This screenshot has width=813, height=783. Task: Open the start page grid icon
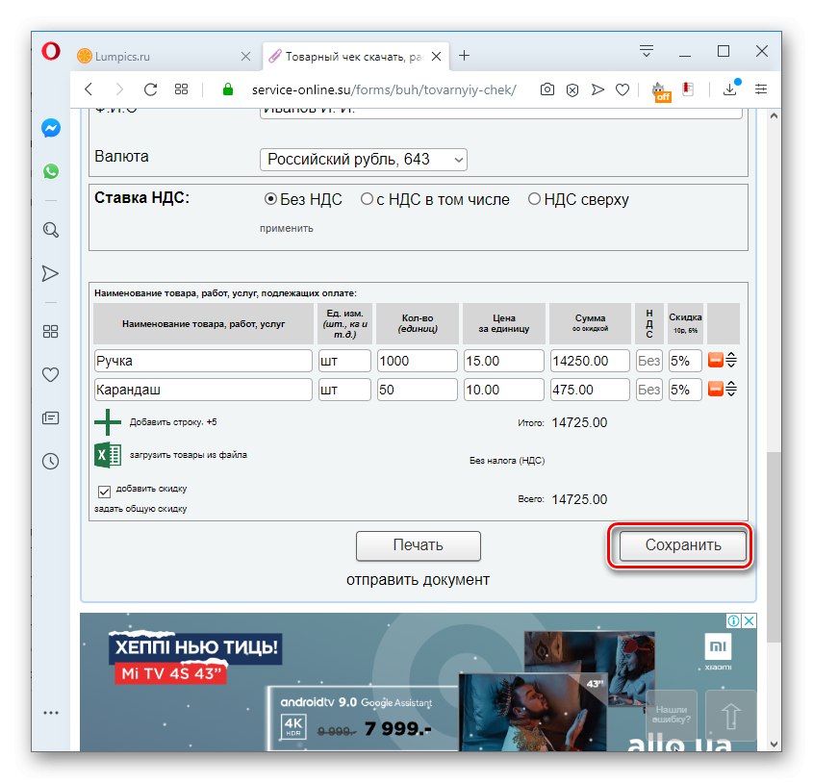[181, 89]
